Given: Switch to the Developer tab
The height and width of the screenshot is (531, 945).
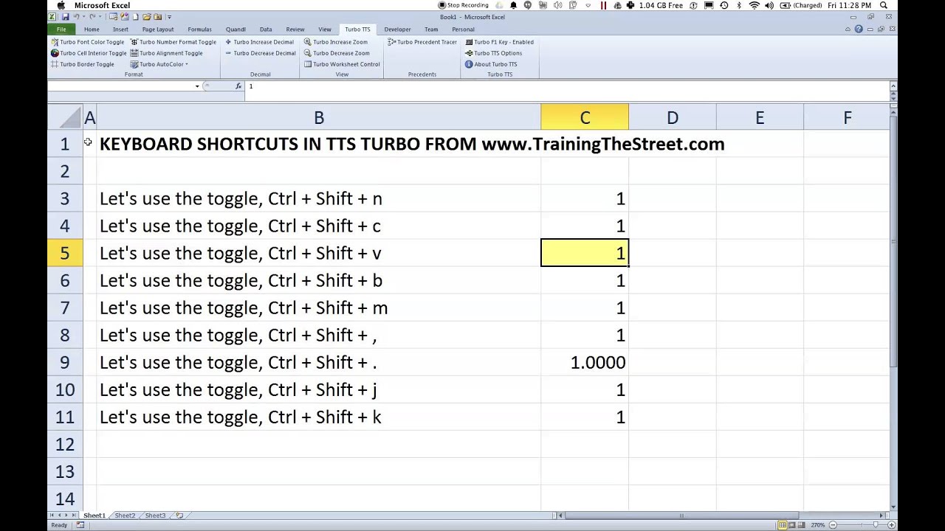Looking at the screenshot, I should [x=397, y=29].
